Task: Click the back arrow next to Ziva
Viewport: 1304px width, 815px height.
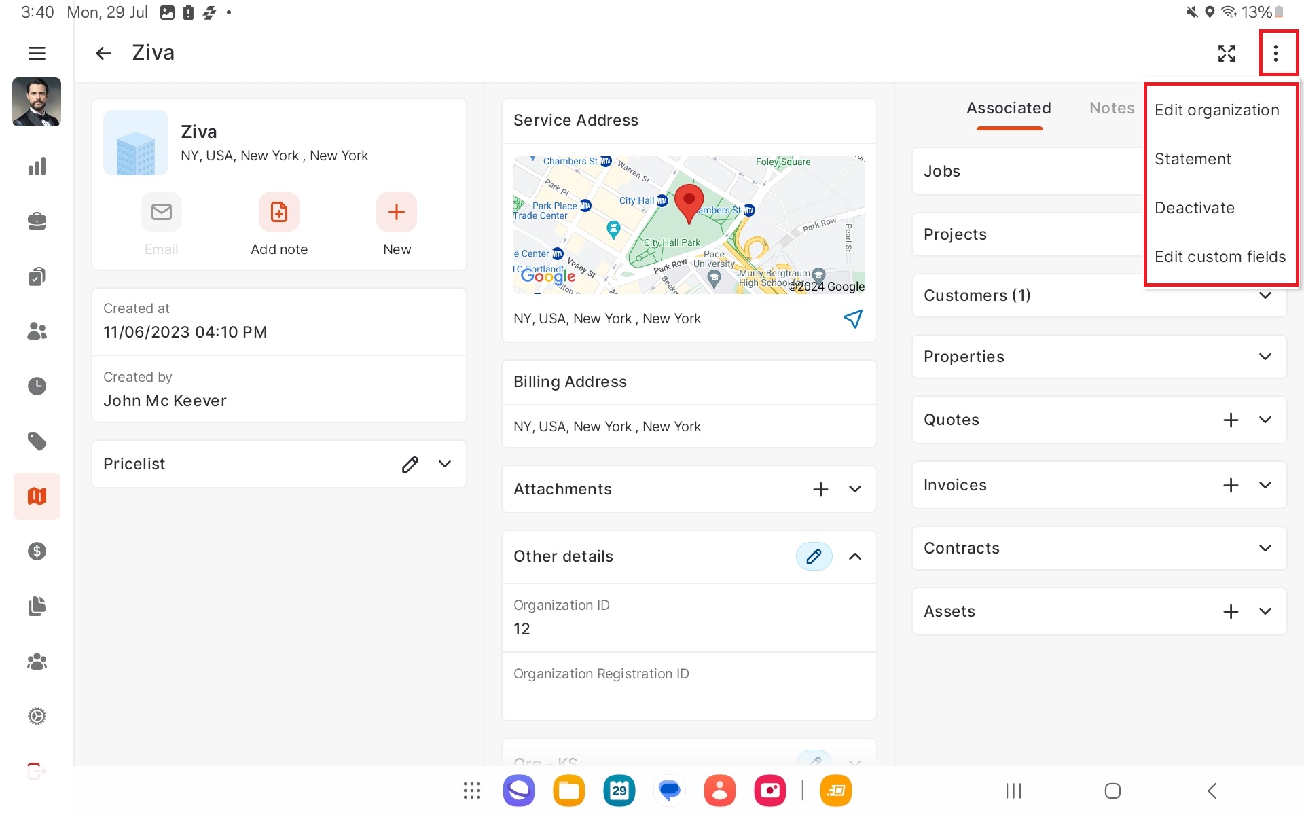Action: (103, 53)
